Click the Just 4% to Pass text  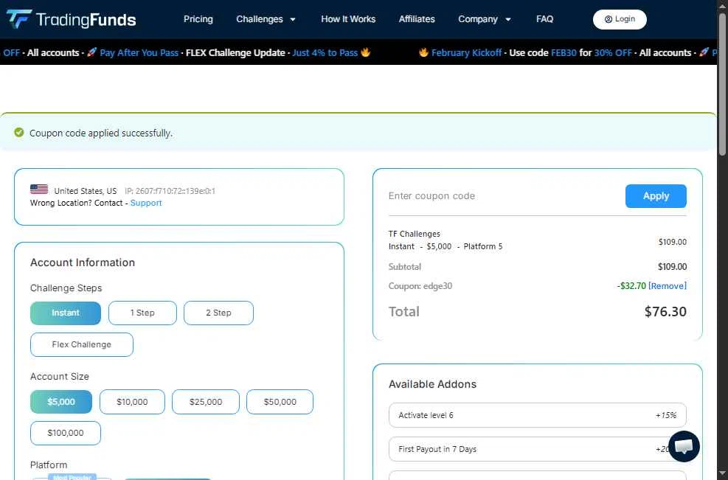coord(325,53)
